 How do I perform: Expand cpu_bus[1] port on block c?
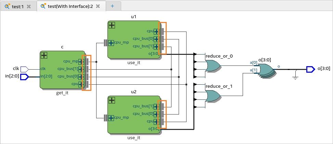point(81,69)
